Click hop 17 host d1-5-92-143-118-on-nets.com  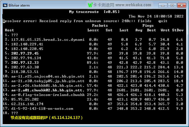42,108
